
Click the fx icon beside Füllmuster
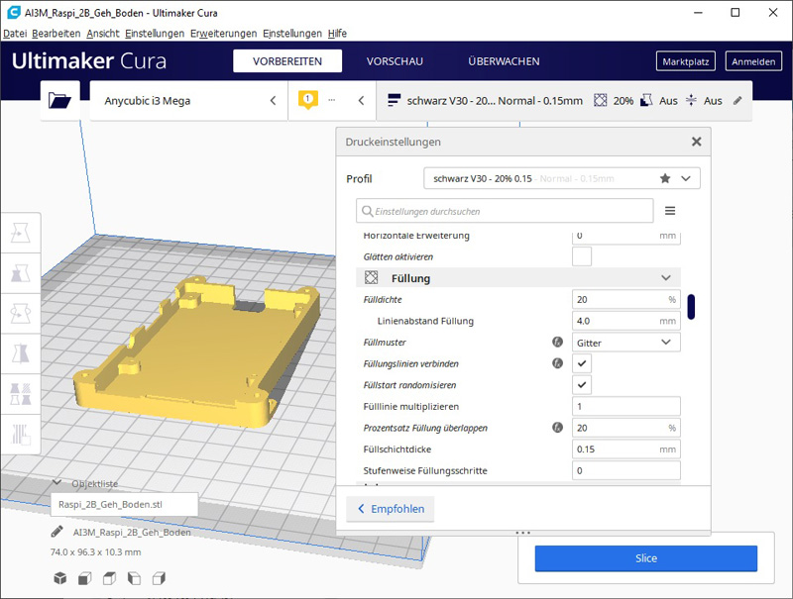pyautogui.click(x=557, y=343)
